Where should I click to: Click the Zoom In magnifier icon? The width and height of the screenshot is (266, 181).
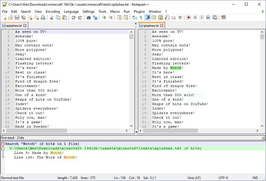click(x=104, y=18)
